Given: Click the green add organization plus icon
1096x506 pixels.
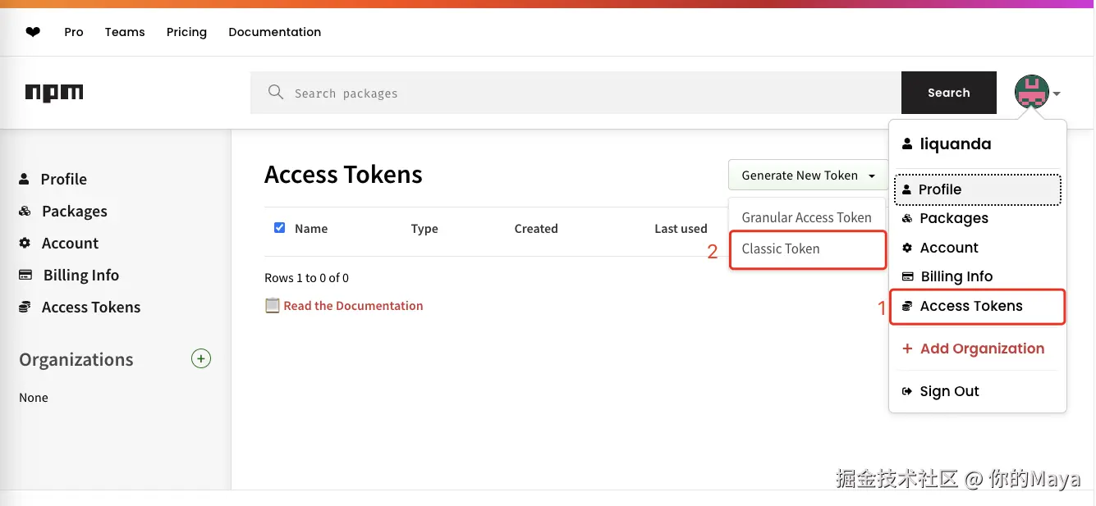Looking at the screenshot, I should (201, 358).
